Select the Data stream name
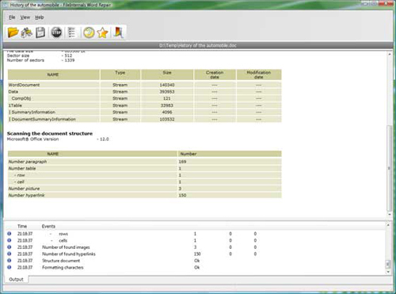The width and height of the screenshot is (396, 294). 13,92
